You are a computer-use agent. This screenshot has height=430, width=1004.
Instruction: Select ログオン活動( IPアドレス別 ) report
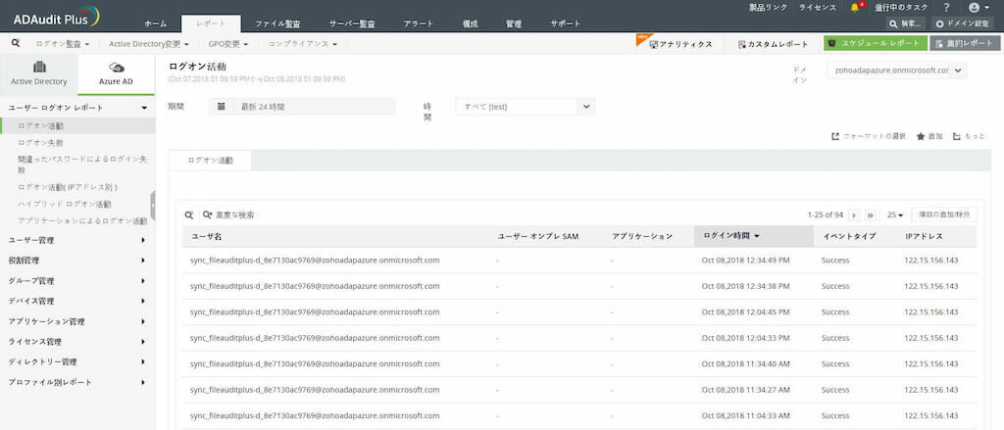(x=68, y=187)
